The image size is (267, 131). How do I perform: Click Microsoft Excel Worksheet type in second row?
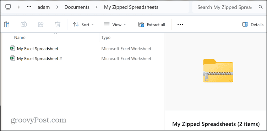pyautogui.click(x=126, y=59)
